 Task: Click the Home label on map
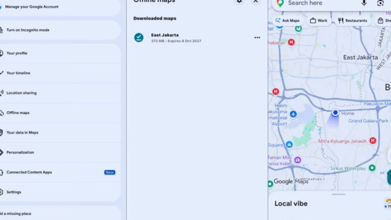point(348,113)
